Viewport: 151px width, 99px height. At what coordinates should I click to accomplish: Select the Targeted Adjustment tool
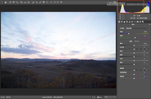tap(17, 2)
